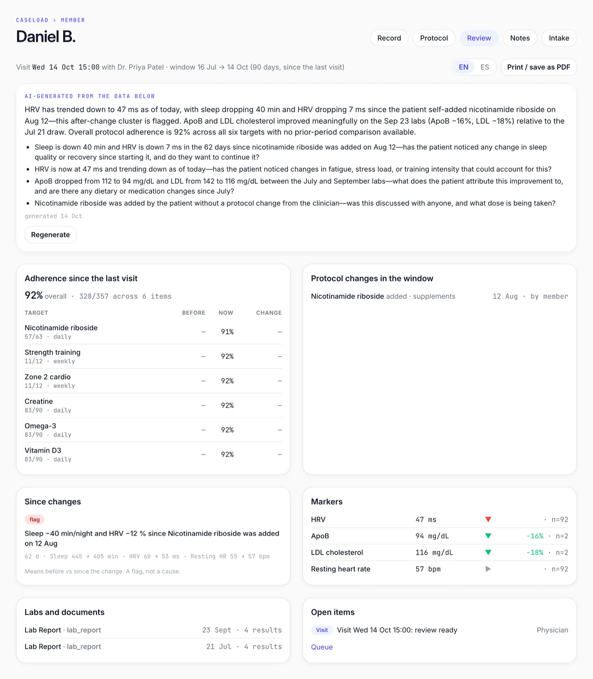593x679 pixels.
Task: Switch language to ES
Action: point(484,67)
